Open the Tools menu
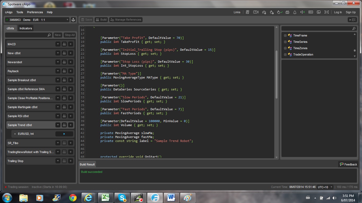This screenshot has height=203, width=362. click(20, 12)
